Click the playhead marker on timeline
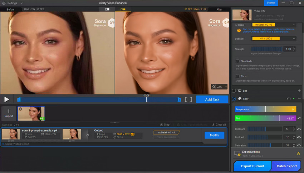Viewport: 304px width, 173px height. [x=146, y=100]
